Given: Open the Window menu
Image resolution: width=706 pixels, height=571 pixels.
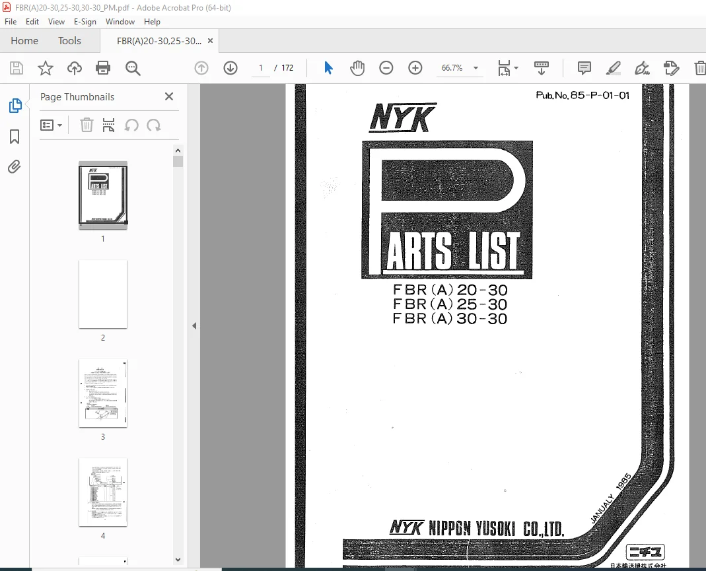Looking at the screenshot, I should point(120,22).
